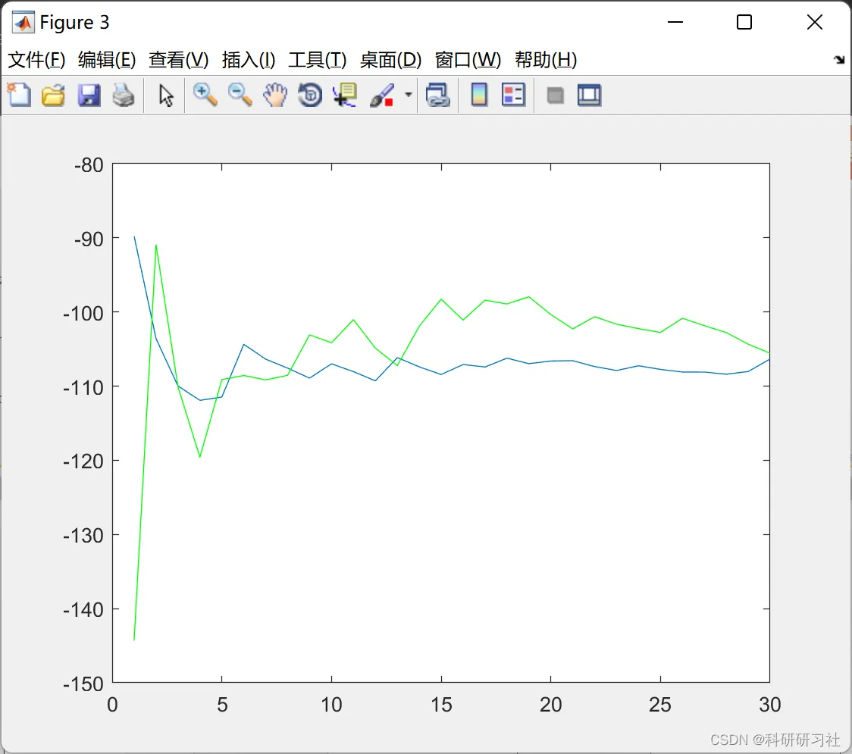Select the Edit Plot arrow tool
This screenshot has width=852, height=754.
(166, 95)
